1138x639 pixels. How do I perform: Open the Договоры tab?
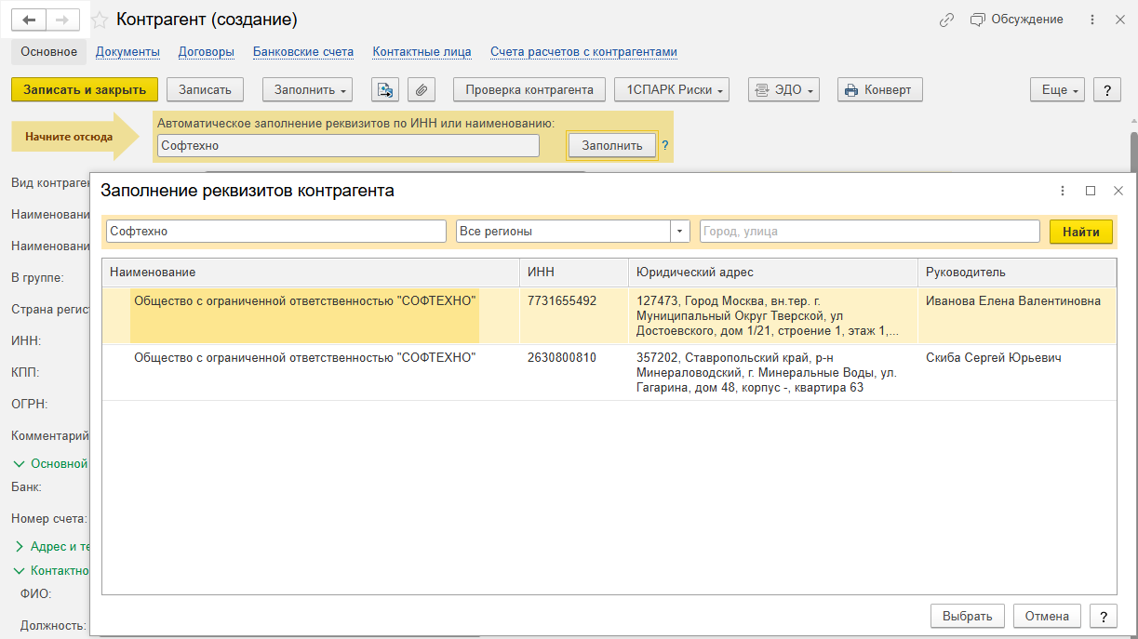point(206,52)
